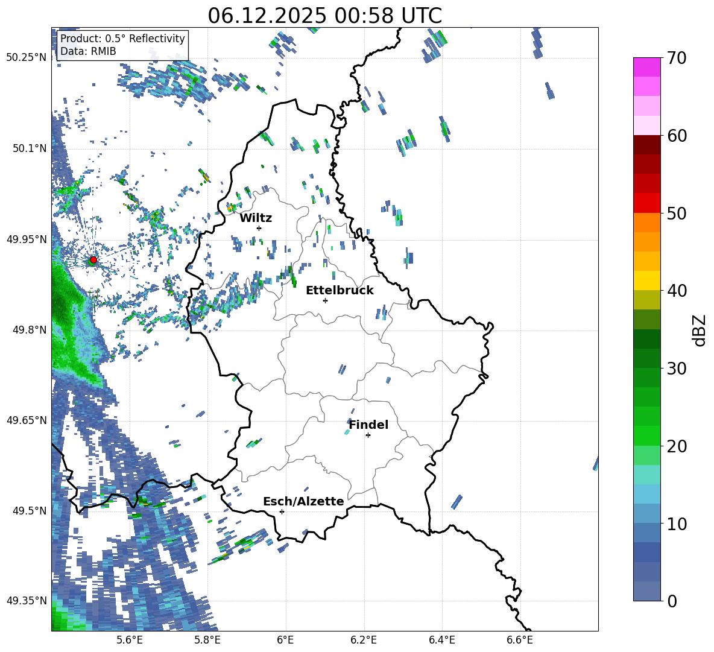Click the 5.6°E longitude label
714x652 pixels.
point(129,640)
